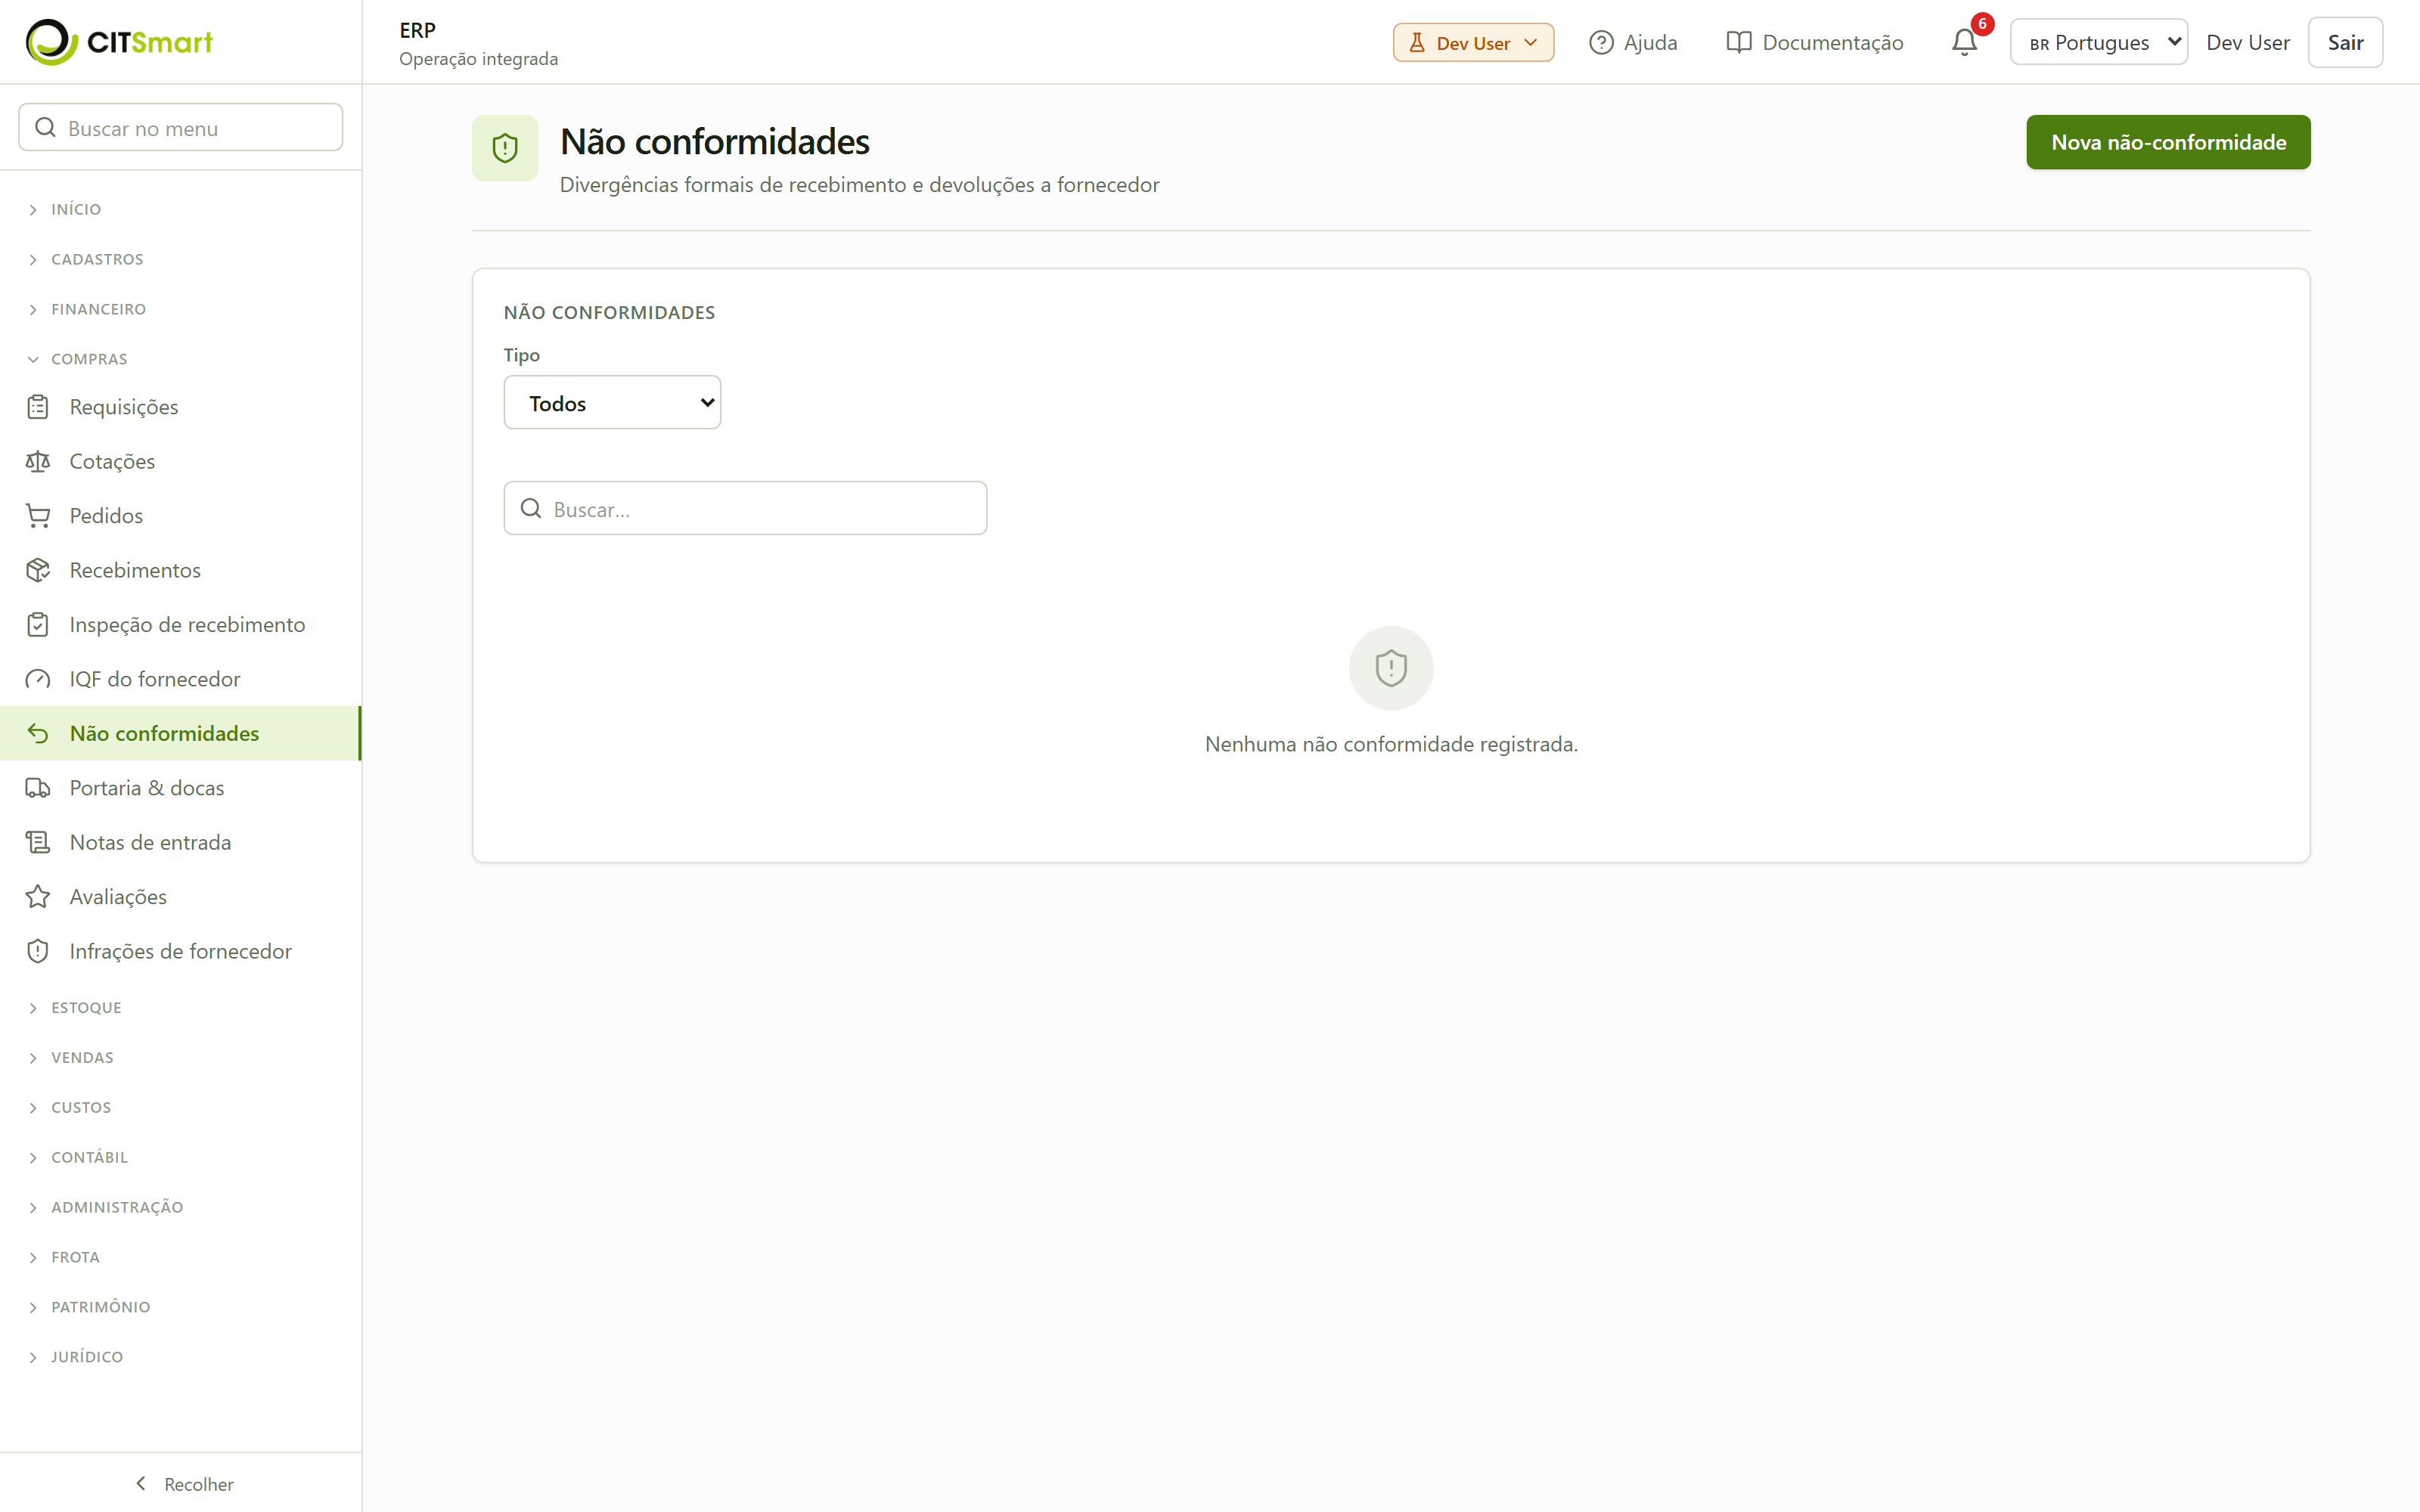This screenshot has height=1512, width=2420.
Task: Focus the Buscar no menu field
Action: [x=181, y=128]
